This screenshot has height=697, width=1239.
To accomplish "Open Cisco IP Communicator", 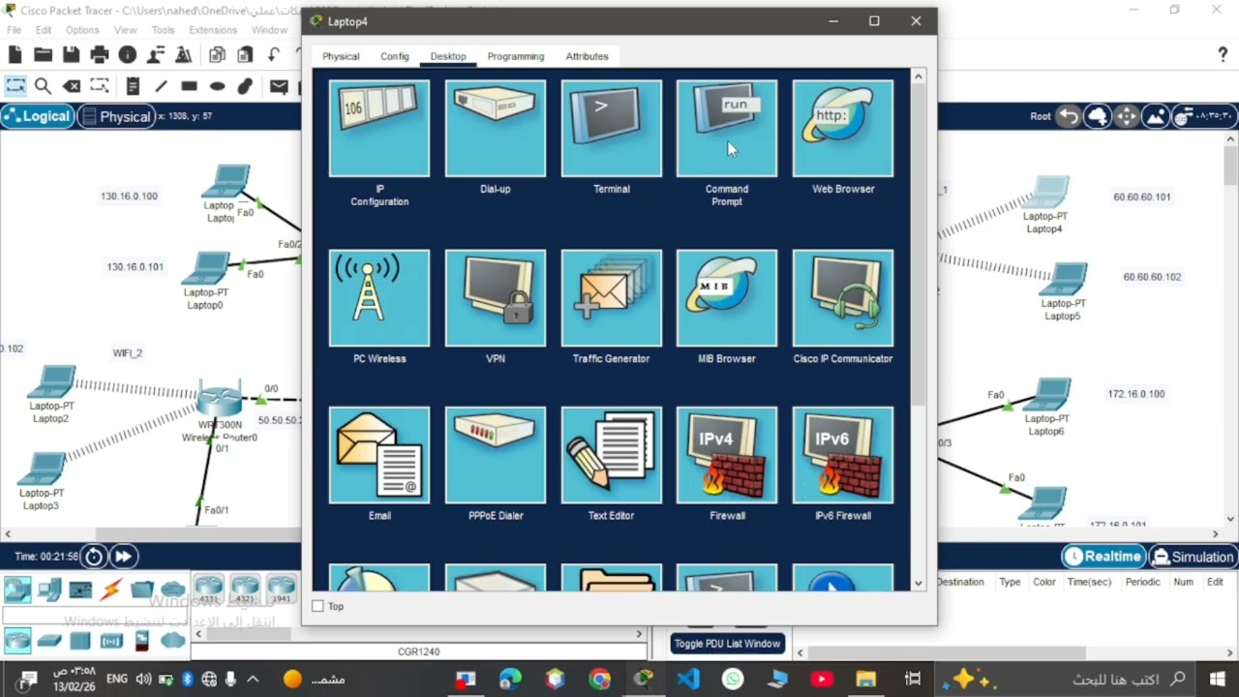I will tap(843, 298).
